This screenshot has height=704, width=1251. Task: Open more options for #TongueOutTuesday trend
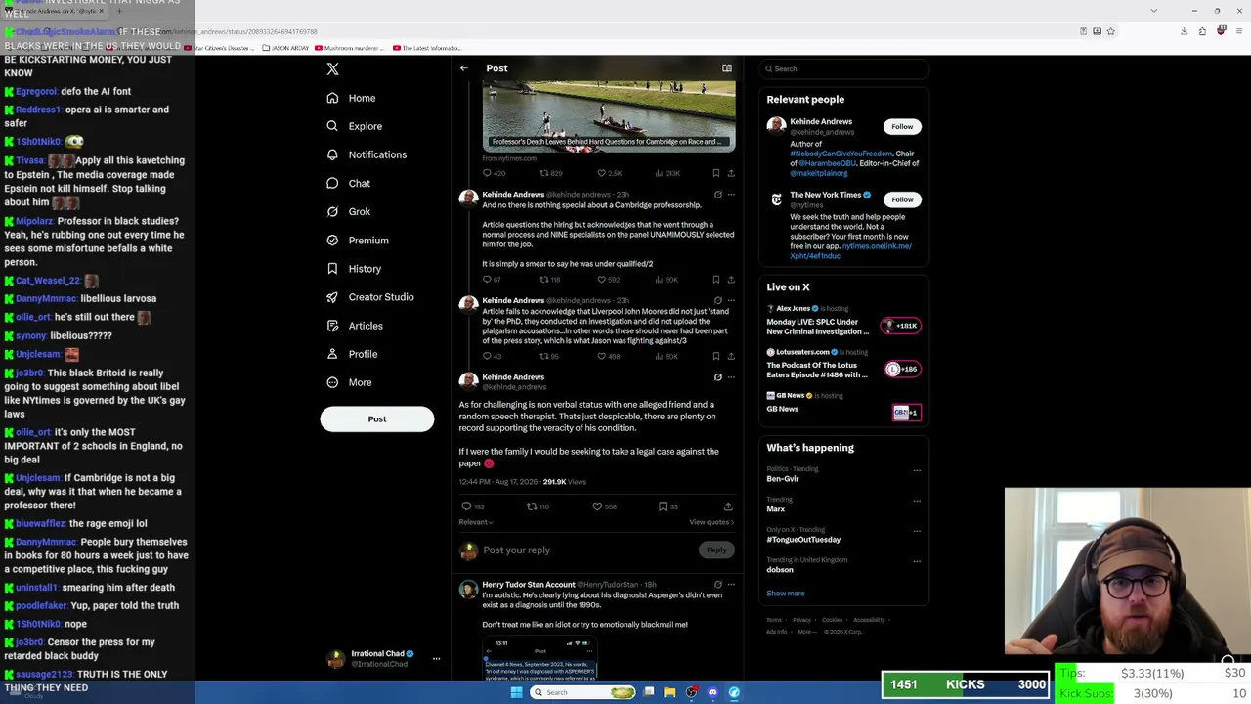click(x=917, y=531)
